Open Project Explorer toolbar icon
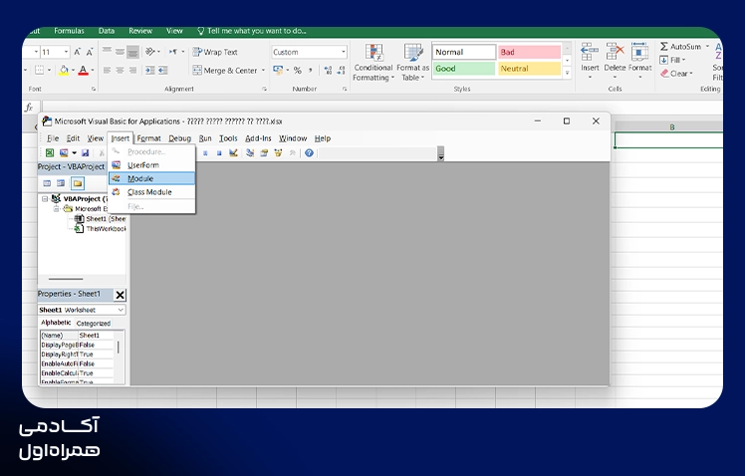 250,153
